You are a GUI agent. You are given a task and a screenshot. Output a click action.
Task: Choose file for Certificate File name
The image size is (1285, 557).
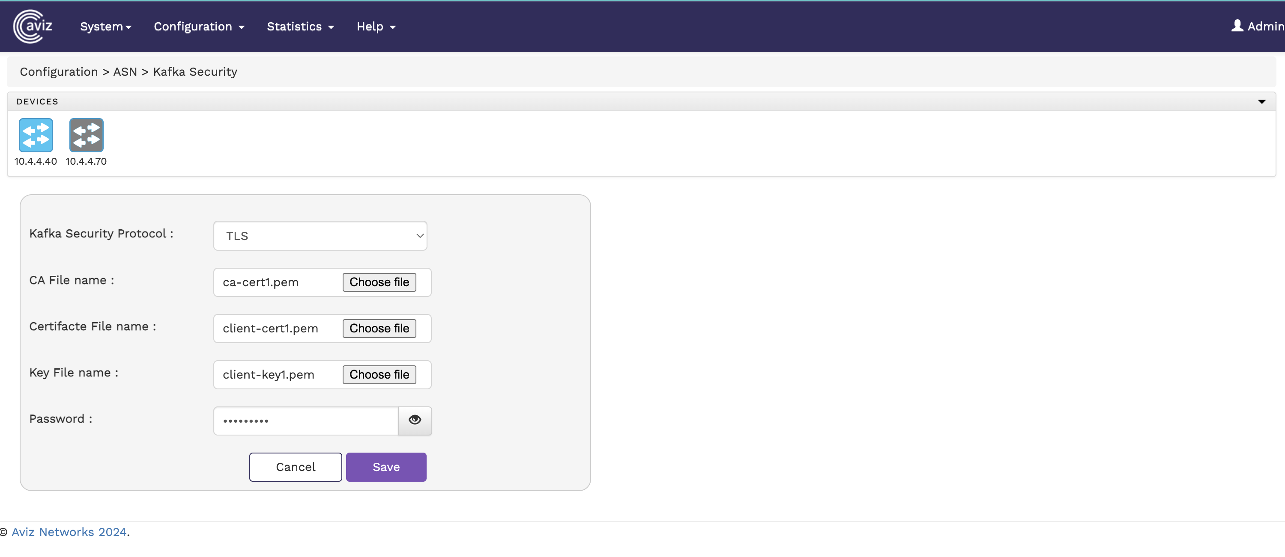coord(379,328)
